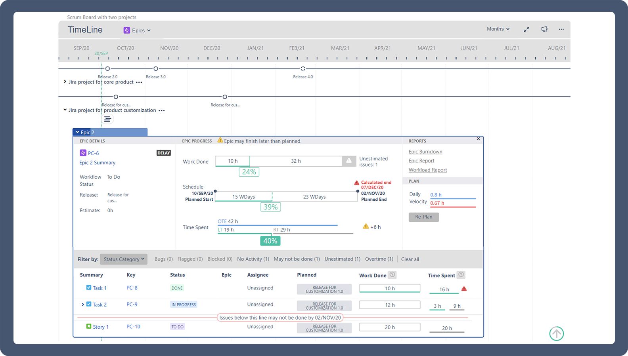Open the Task 1 issue link
Screen dimensions: 628x356
click(100, 288)
